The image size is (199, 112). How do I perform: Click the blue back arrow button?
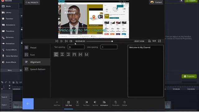28,104
